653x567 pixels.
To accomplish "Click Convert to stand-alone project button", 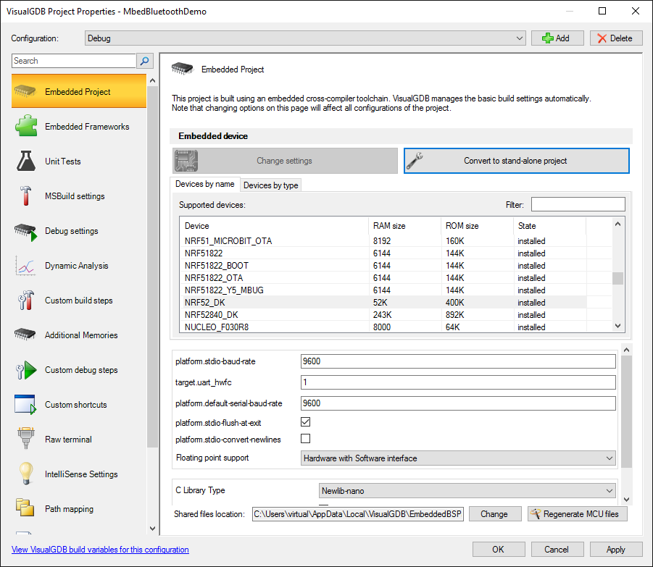I will point(517,161).
